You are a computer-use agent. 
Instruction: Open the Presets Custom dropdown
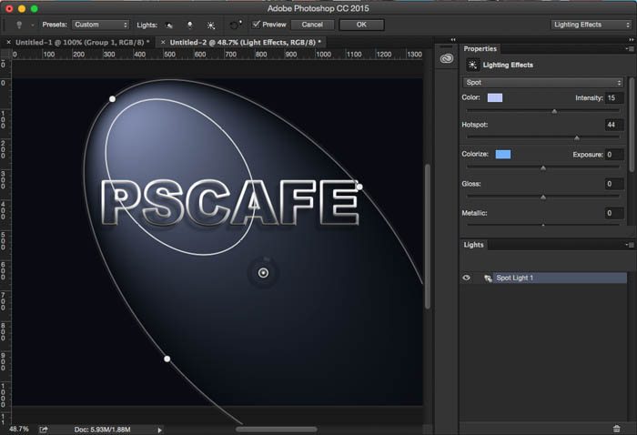100,25
